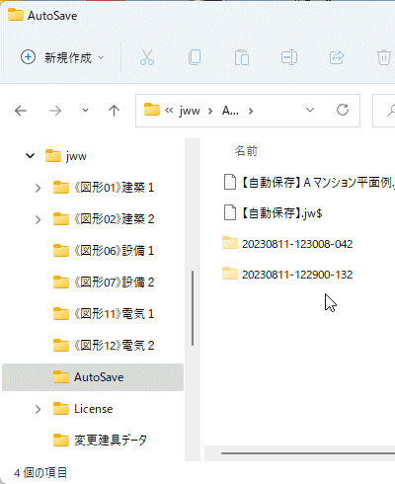Click the Rename icon
Screen dimensions: 395x484
click(x=289, y=57)
